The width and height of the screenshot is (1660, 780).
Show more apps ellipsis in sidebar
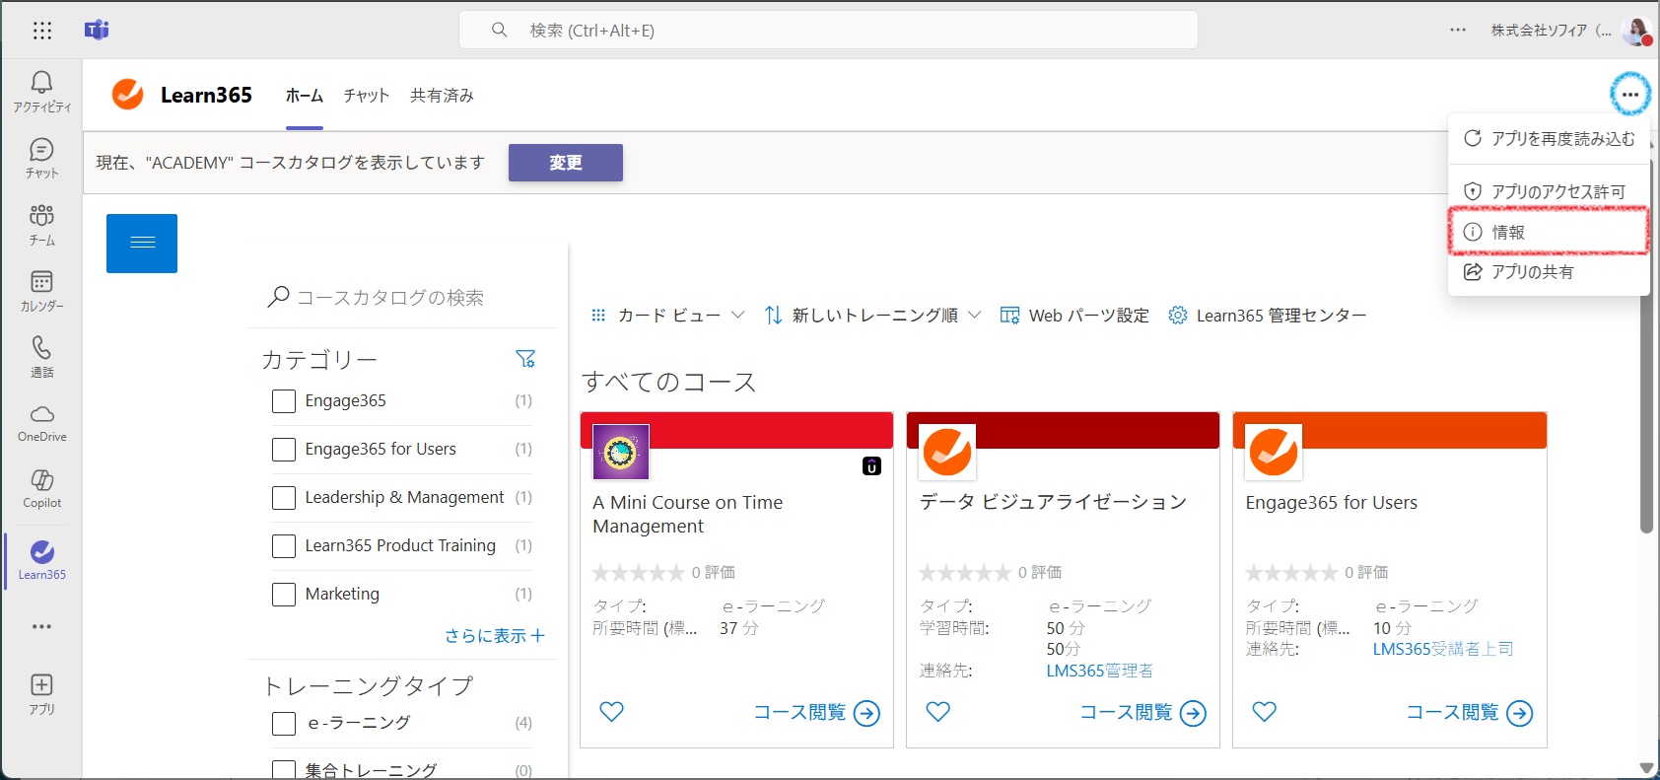pyautogui.click(x=41, y=626)
